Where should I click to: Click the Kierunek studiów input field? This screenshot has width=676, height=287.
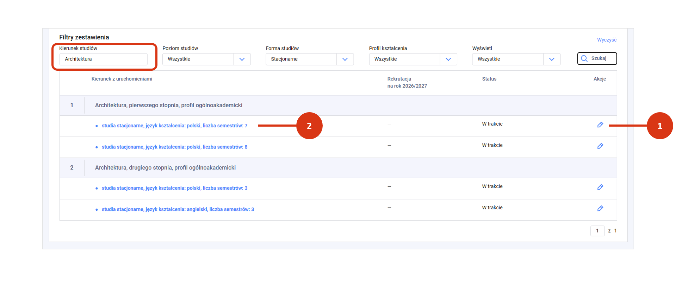point(103,59)
